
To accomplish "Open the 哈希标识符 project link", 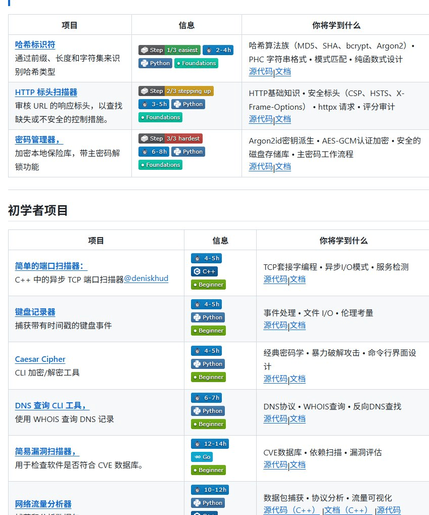I will tap(35, 44).
